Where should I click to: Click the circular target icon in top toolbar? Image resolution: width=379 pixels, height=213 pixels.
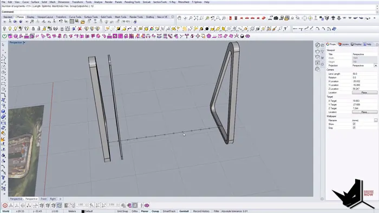pyautogui.click(x=304, y=18)
